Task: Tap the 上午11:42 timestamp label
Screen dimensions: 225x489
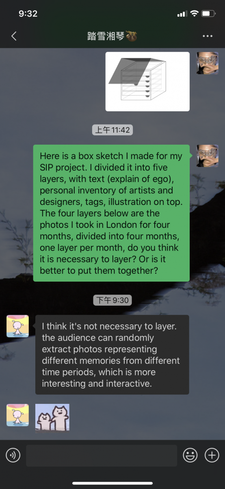Action: click(x=112, y=130)
